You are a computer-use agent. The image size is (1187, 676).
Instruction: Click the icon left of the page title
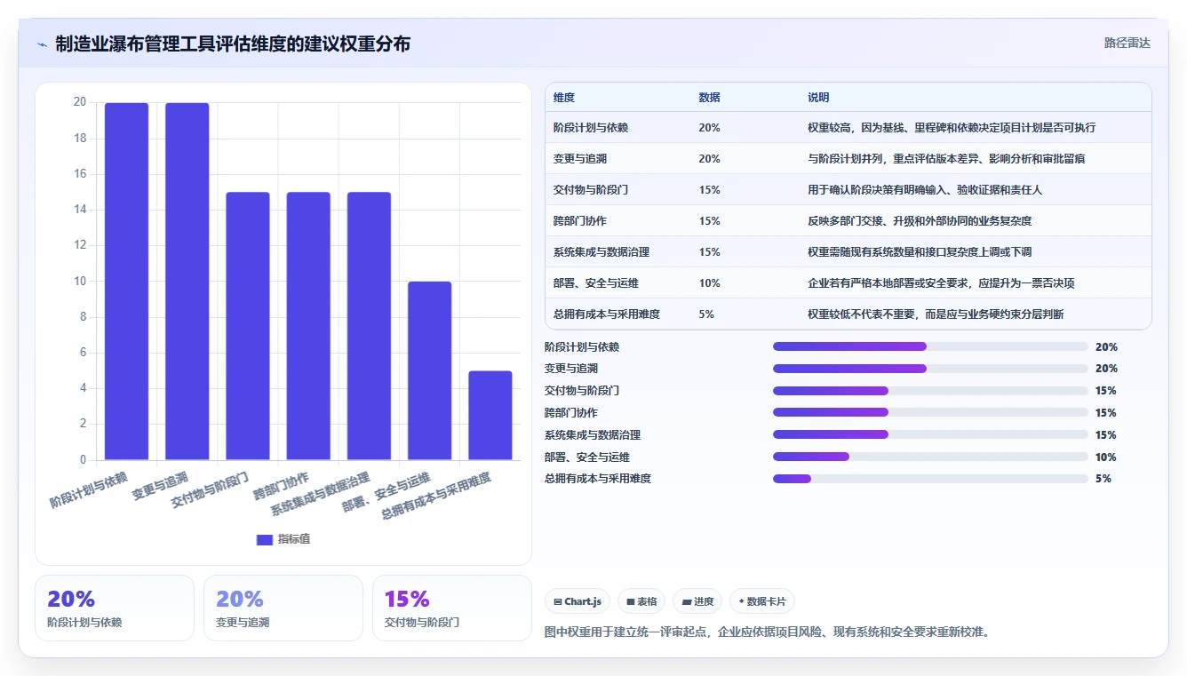(x=42, y=44)
